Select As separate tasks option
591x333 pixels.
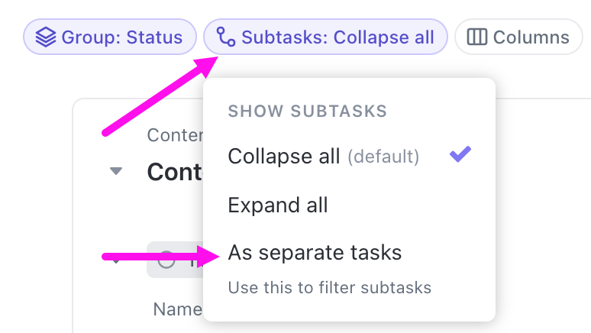click(315, 252)
